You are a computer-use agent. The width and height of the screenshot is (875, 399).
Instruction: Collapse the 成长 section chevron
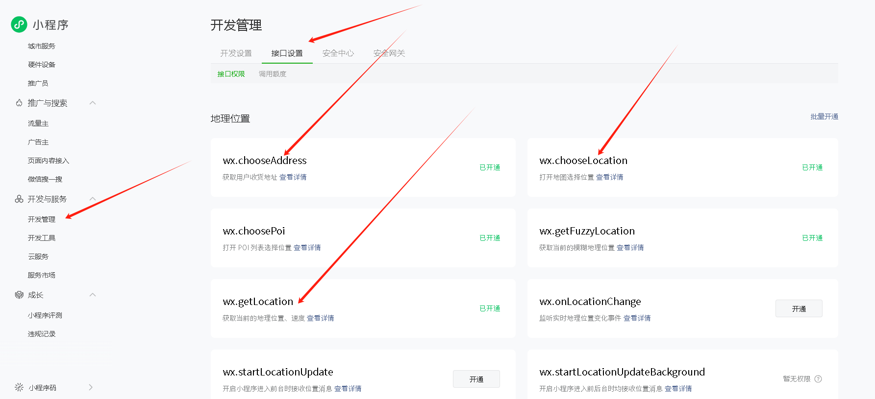(x=93, y=295)
